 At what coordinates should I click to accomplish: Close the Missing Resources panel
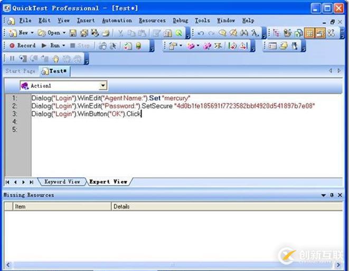340,195
